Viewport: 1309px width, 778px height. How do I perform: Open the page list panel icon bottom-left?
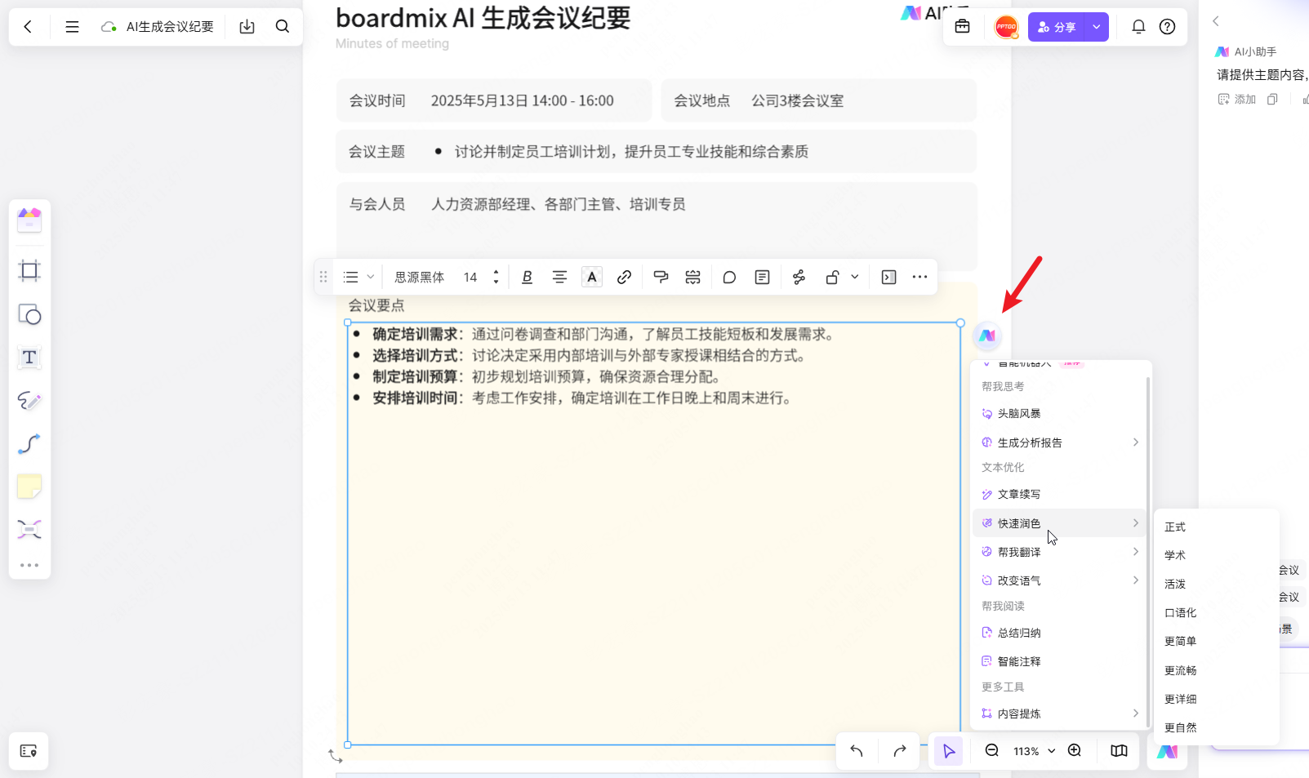[29, 751]
